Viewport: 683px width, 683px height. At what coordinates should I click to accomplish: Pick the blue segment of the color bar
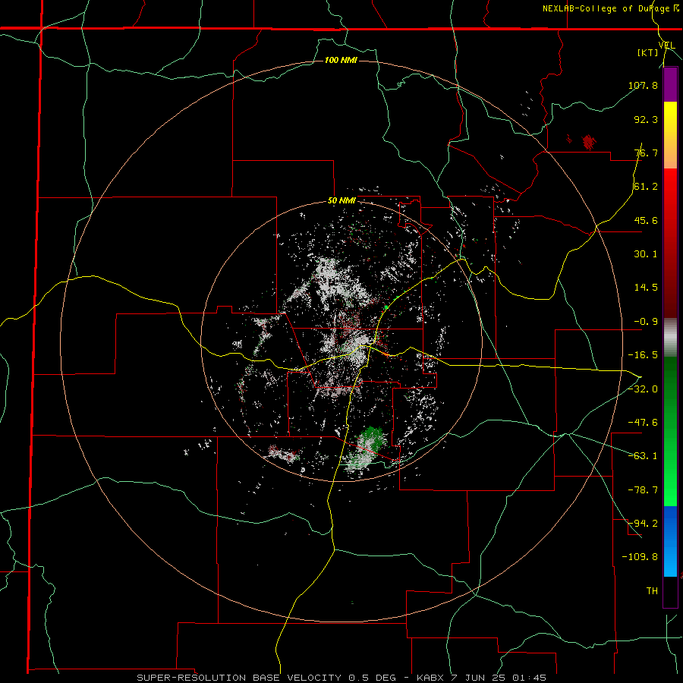[x=670, y=541]
